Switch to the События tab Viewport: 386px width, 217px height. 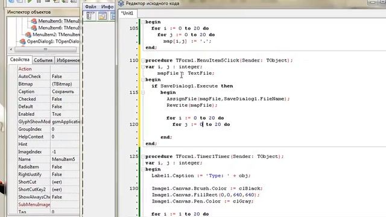pos(43,60)
